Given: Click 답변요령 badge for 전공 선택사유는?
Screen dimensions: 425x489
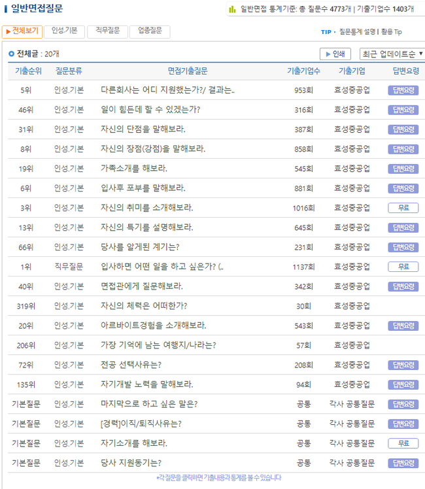Looking at the screenshot, I should point(403,365).
